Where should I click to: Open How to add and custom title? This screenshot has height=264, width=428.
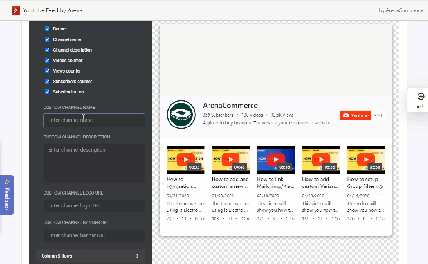(230, 183)
